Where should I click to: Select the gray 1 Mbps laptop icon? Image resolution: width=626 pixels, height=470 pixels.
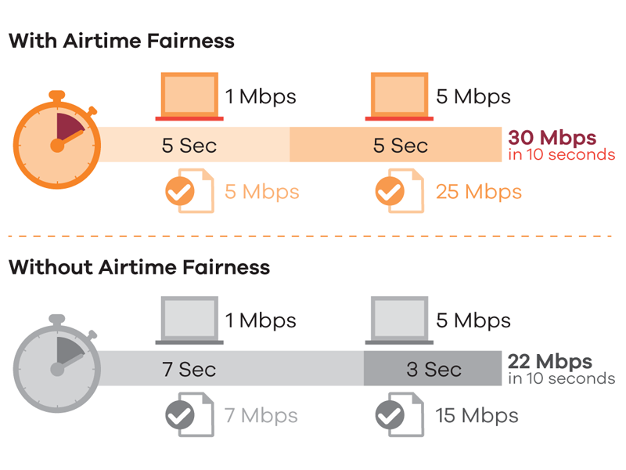(x=189, y=320)
